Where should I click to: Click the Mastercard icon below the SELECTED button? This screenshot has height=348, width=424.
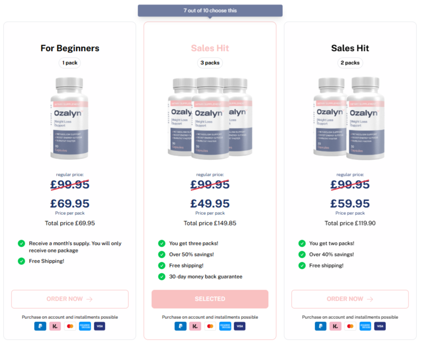point(210,326)
